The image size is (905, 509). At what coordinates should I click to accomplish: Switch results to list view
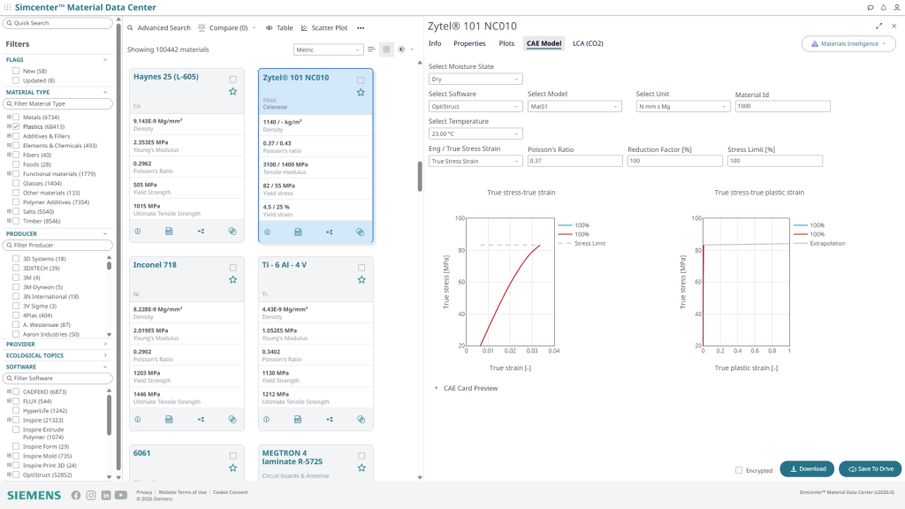pos(371,49)
